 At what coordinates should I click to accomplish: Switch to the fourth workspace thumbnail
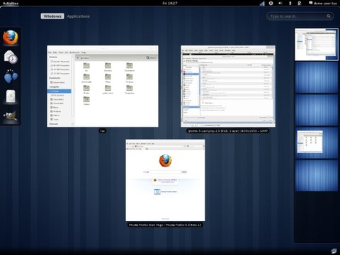point(317,142)
